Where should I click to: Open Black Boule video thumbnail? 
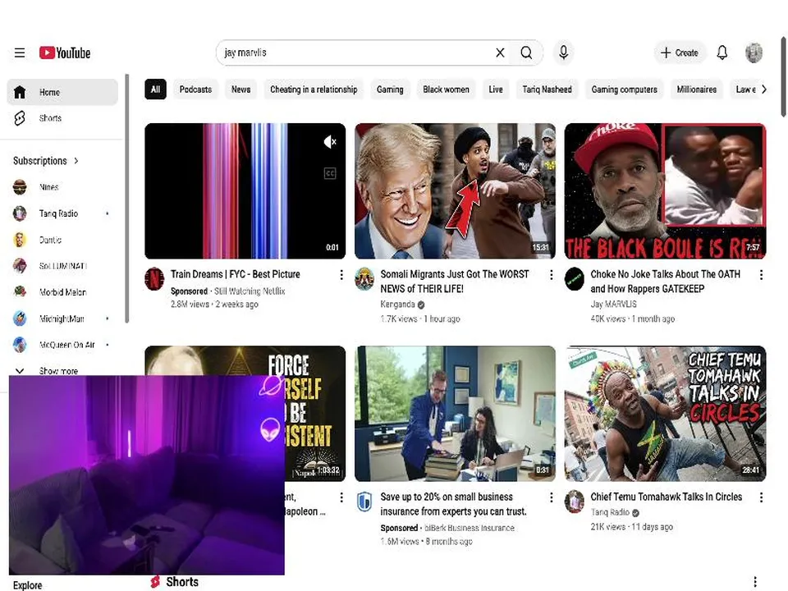(666, 191)
